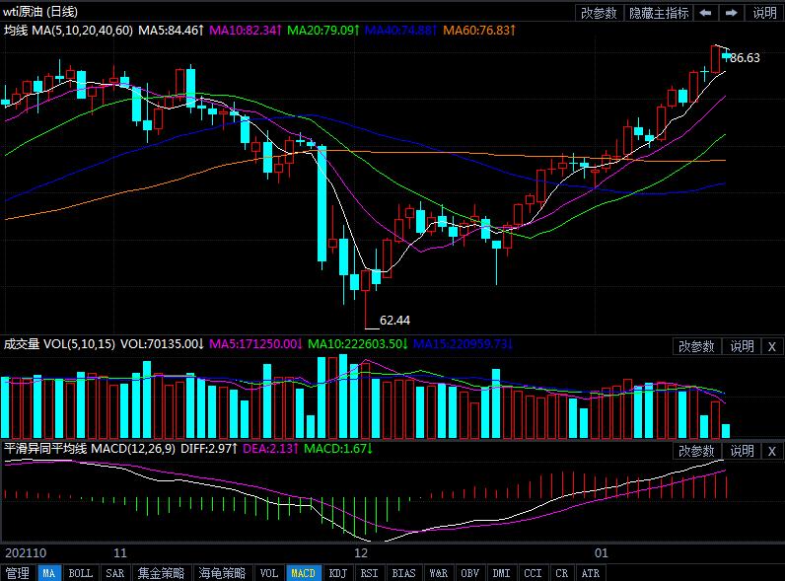The width and height of the screenshot is (785, 581).
Task: Select the VOL indicator tab
Action: [269, 573]
